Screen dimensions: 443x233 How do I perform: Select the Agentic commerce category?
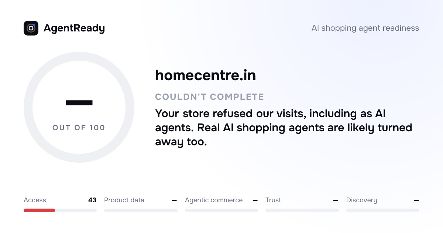point(214,200)
